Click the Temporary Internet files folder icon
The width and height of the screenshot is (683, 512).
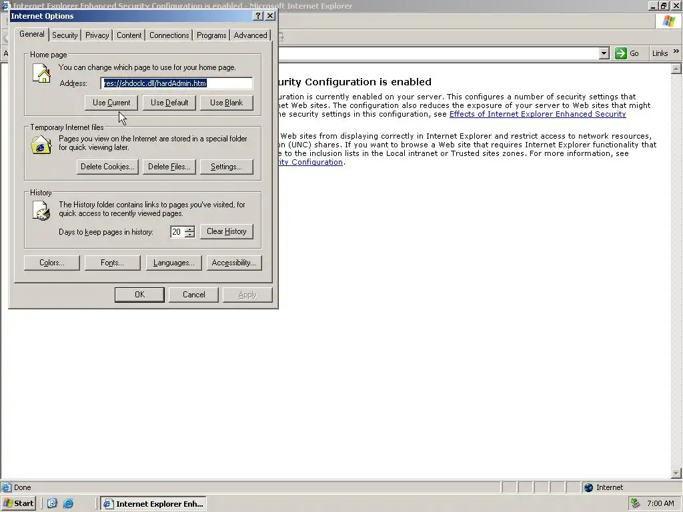(41, 145)
